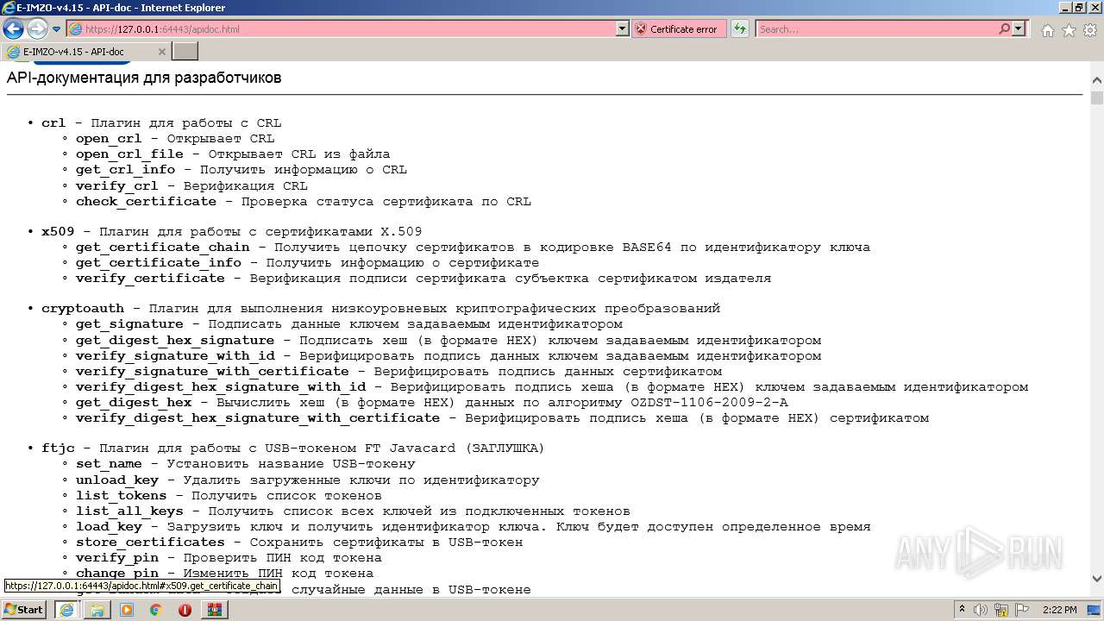Click the vertical scrollbar thumb
Viewport: 1104px width, 621px height.
tap(1097, 97)
